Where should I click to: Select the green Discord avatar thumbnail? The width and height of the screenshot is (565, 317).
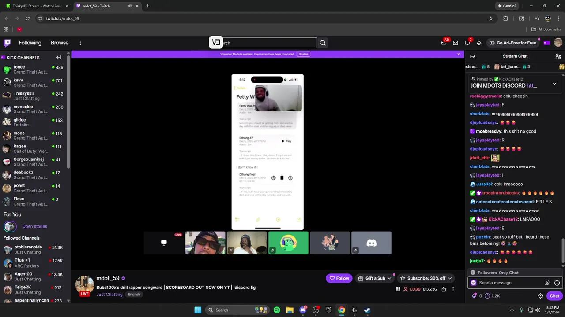tap(289, 243)
